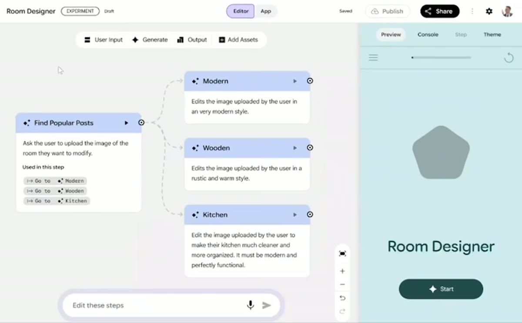The width and height of the screenshot is (522, 323).
Task: Click the connector port on the Wooden node
Action: click(310, 148)
